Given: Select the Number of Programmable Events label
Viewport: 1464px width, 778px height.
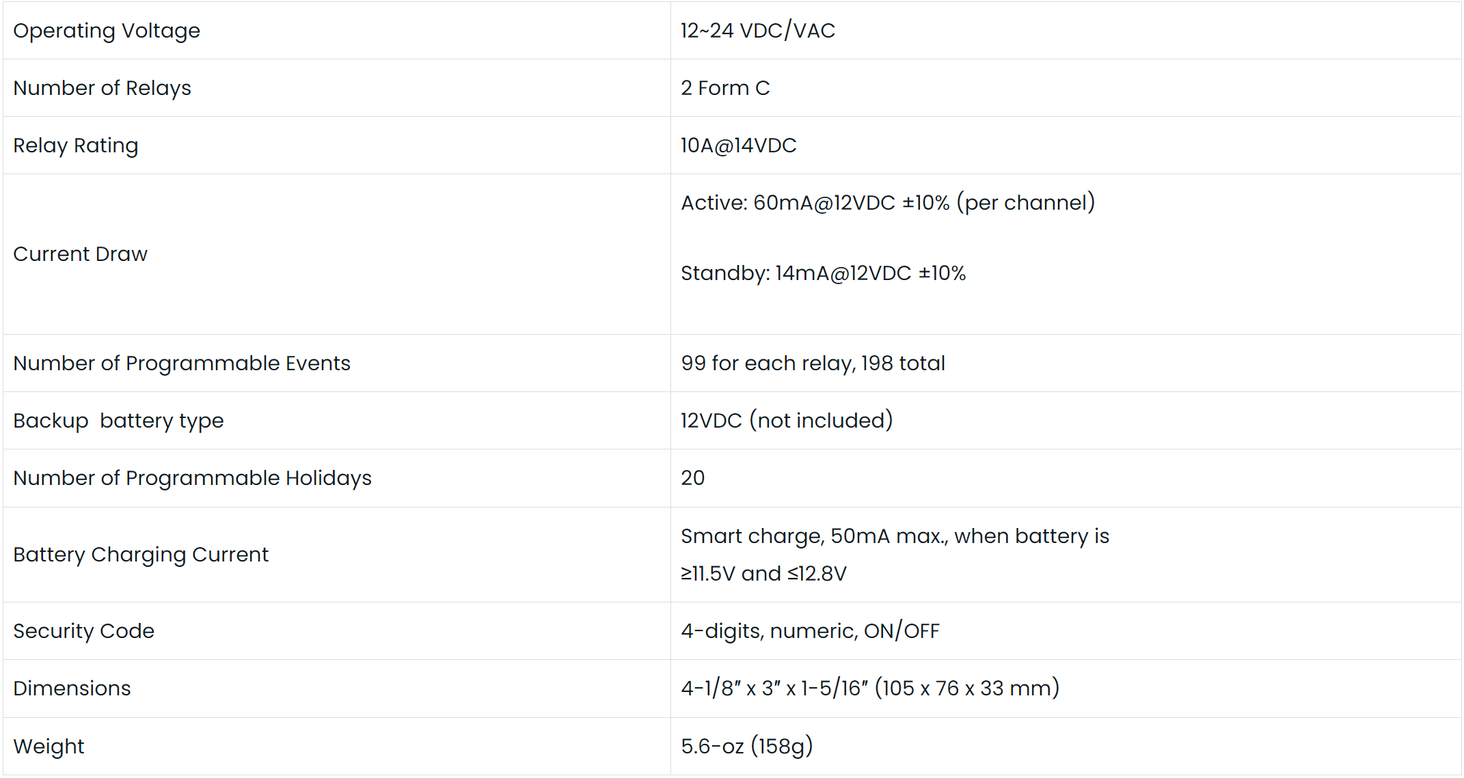Looking at the screenshot, I should [181, 363].
